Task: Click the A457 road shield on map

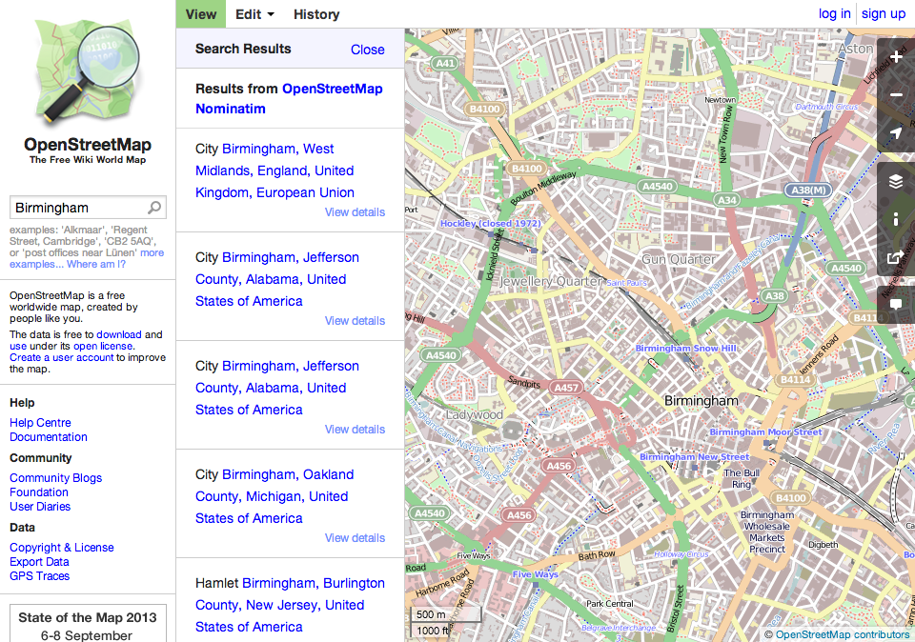Action: pyautogui.click(x=566, y=387)
